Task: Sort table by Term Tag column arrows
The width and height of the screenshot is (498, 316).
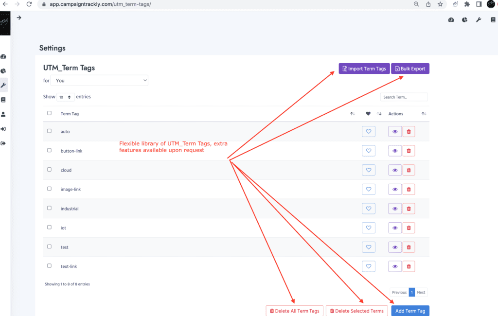Action: pos(352,114)
